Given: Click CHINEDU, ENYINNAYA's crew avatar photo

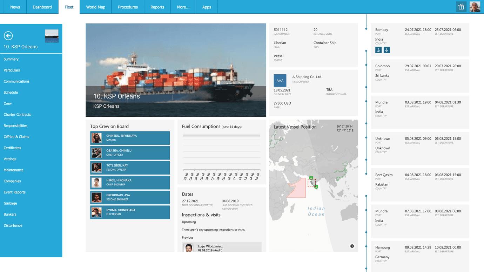Looking at the screenshot, I should click(96, 138).
